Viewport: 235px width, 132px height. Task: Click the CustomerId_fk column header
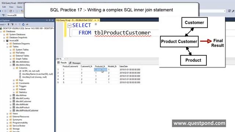pos(86,66)
